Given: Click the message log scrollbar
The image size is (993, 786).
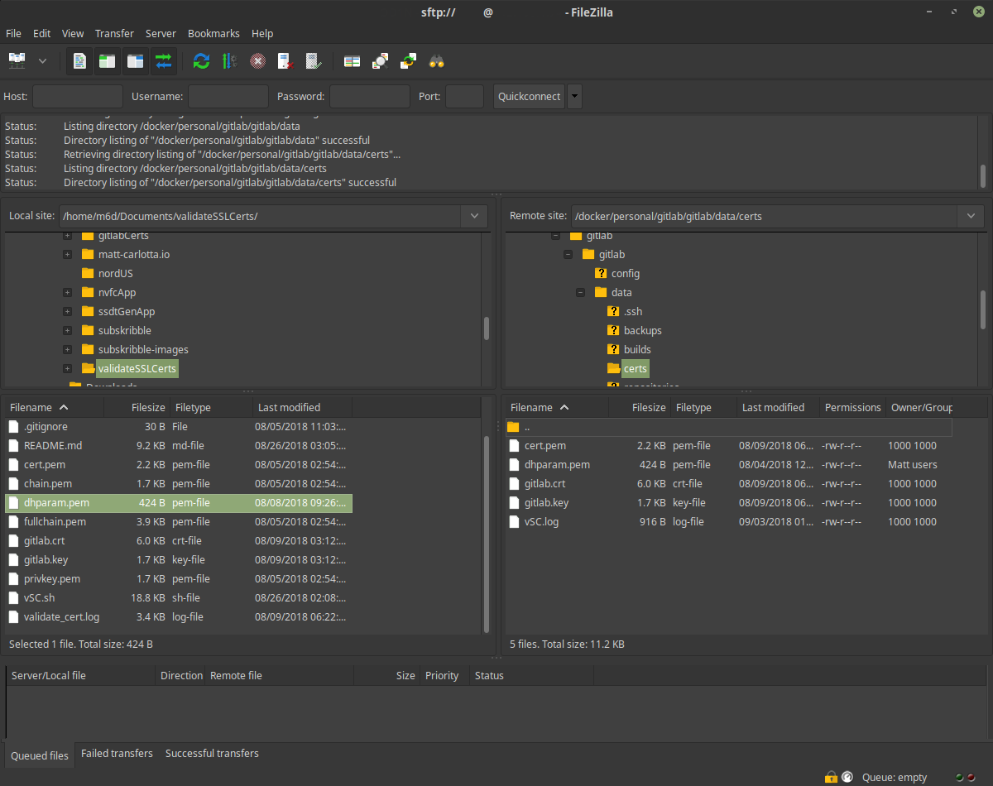Looking at the screenshot, I should [982, 175].
